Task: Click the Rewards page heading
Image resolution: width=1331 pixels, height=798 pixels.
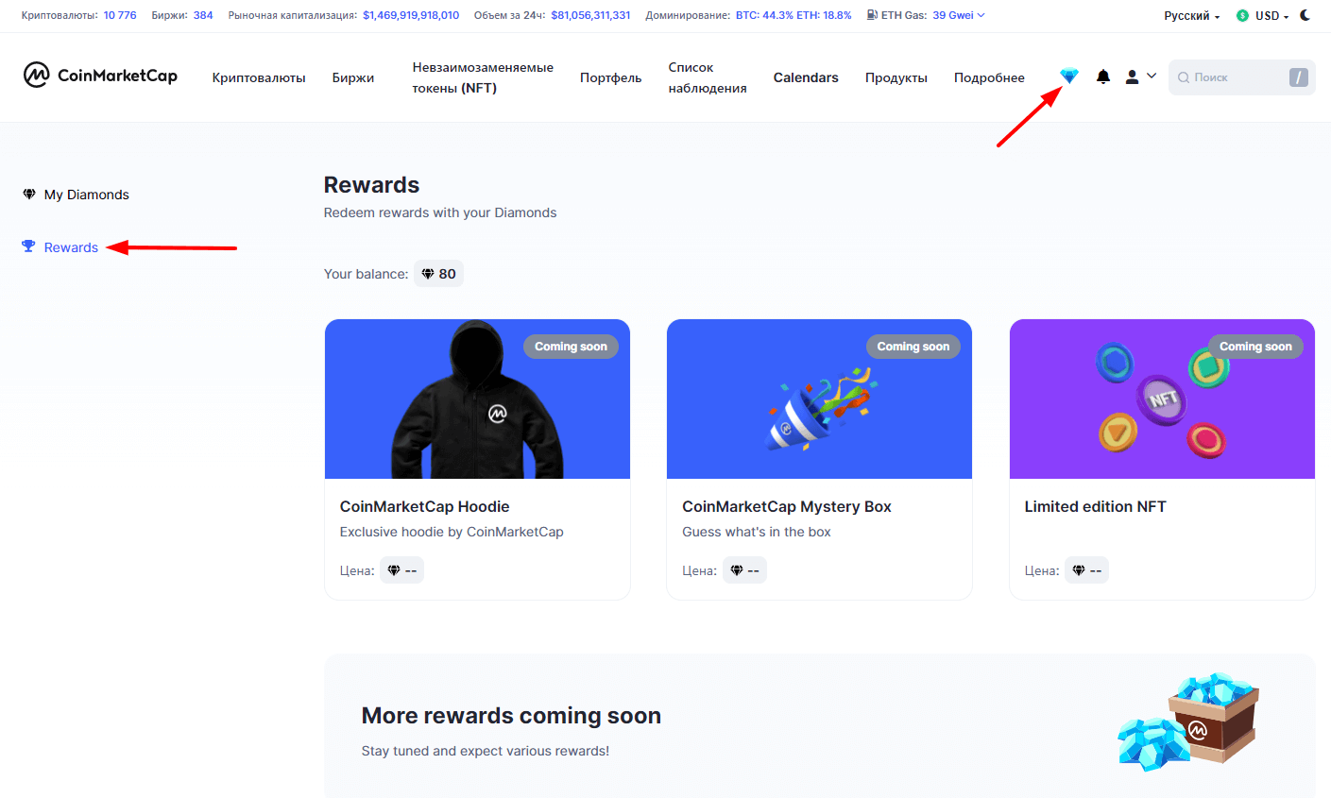Action: (371, 185)
